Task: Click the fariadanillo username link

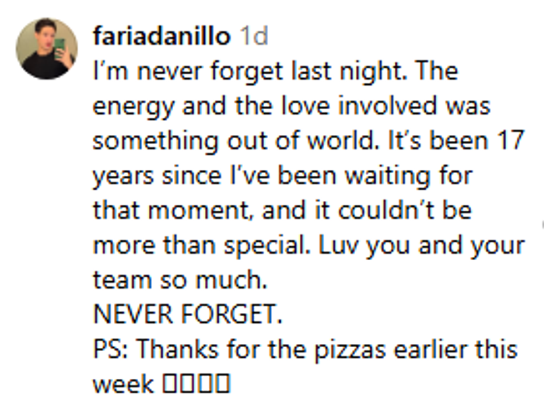Action: 161,37
